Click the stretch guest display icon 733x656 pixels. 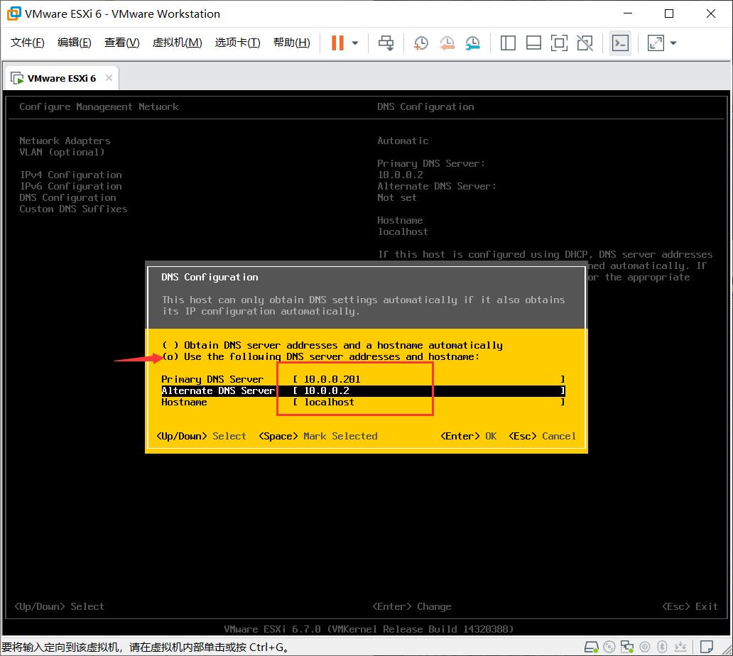[656, 43]
